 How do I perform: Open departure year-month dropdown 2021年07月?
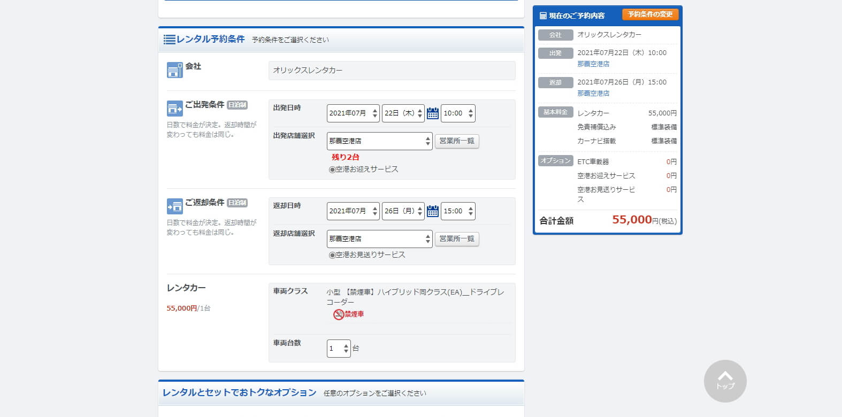point(353,113)
